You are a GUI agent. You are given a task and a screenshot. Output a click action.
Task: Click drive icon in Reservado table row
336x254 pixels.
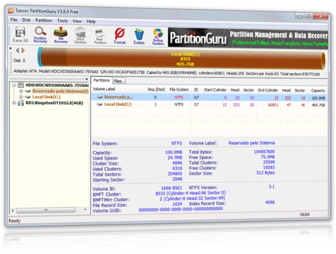[100, 97]
